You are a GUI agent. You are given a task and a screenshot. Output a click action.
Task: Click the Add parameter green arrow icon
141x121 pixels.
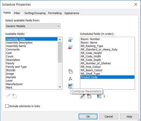click(x=70, y=40)
